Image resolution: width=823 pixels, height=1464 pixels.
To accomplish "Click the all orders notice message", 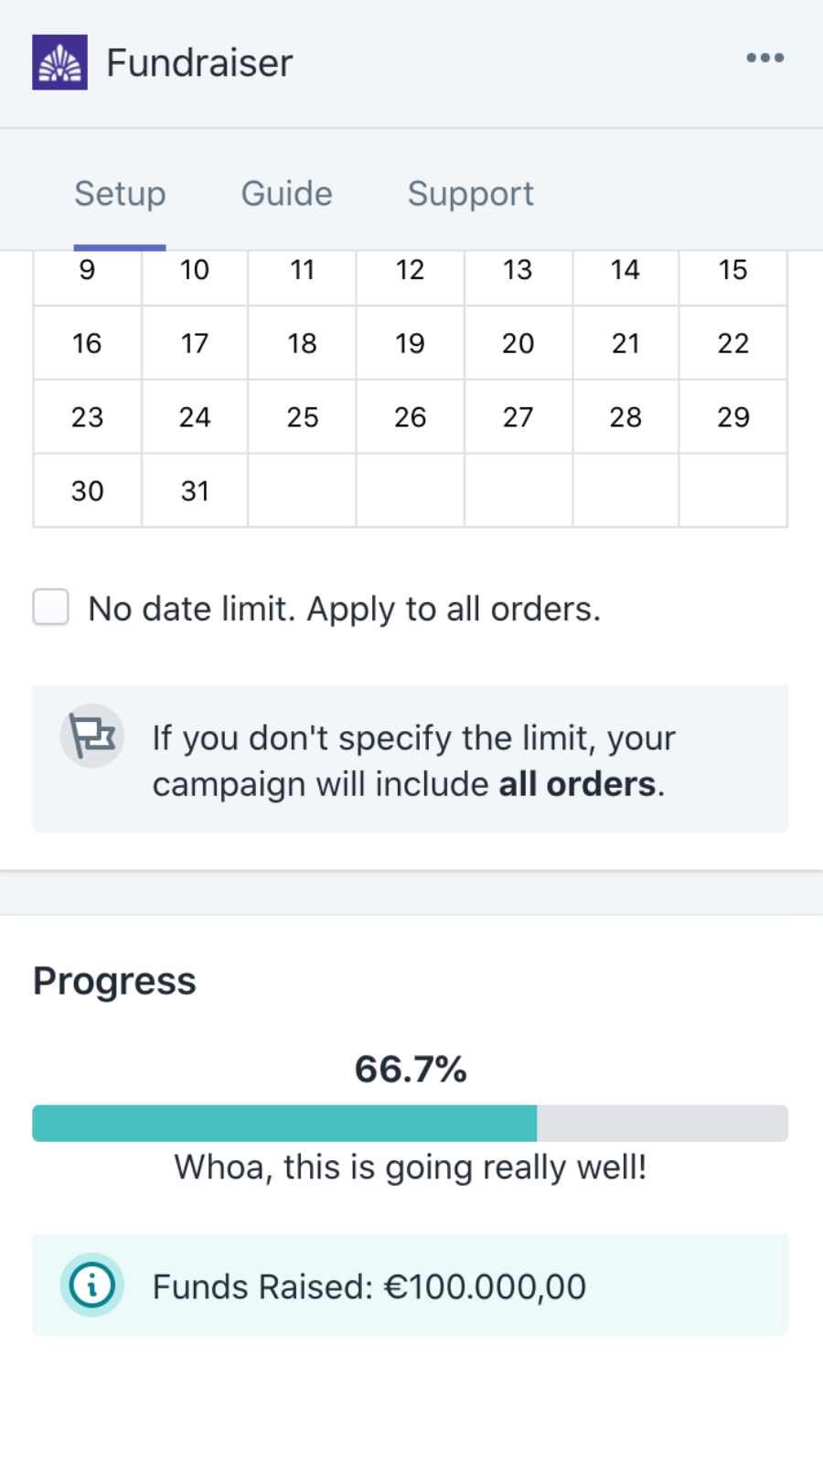I will click(413, 759).
